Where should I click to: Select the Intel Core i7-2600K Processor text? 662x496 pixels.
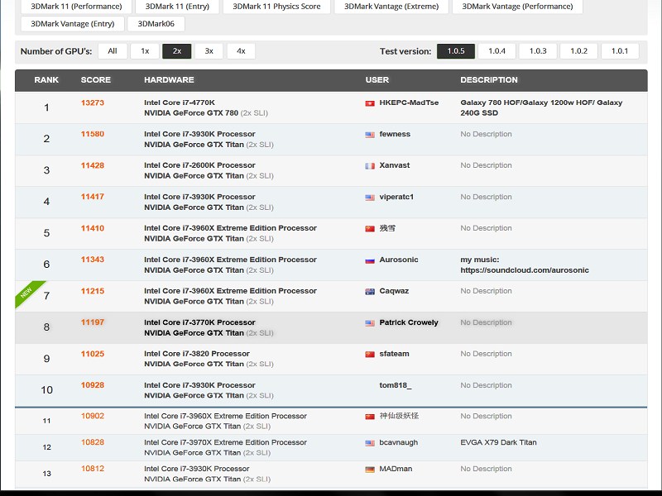click(199, 165)
